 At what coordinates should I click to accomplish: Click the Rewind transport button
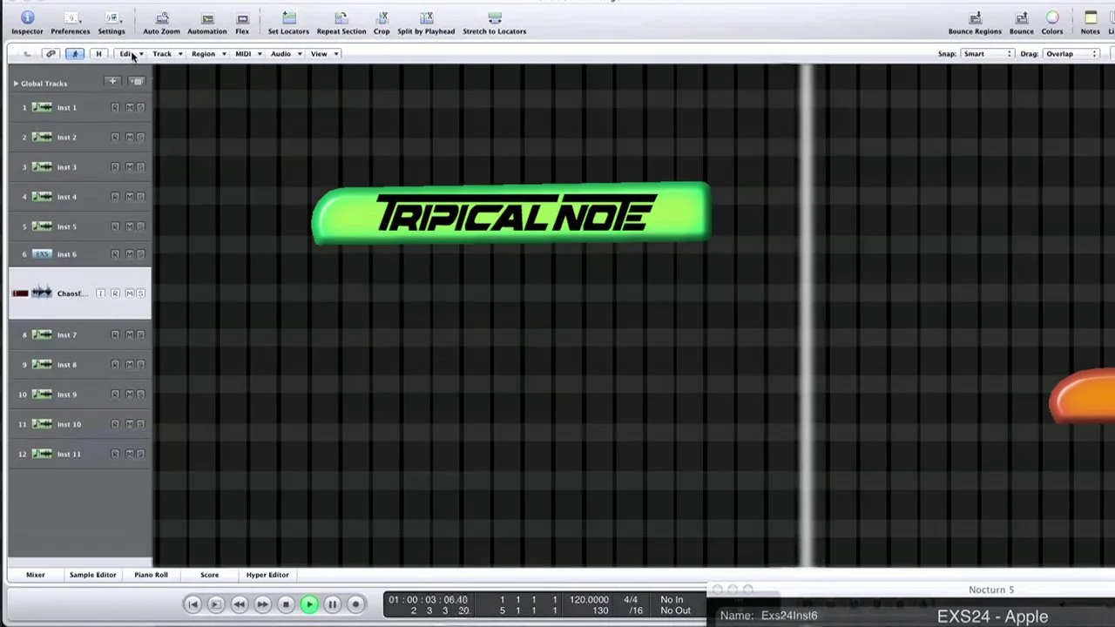240,604
